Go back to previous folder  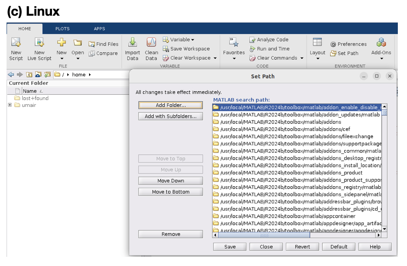[11, 75]
